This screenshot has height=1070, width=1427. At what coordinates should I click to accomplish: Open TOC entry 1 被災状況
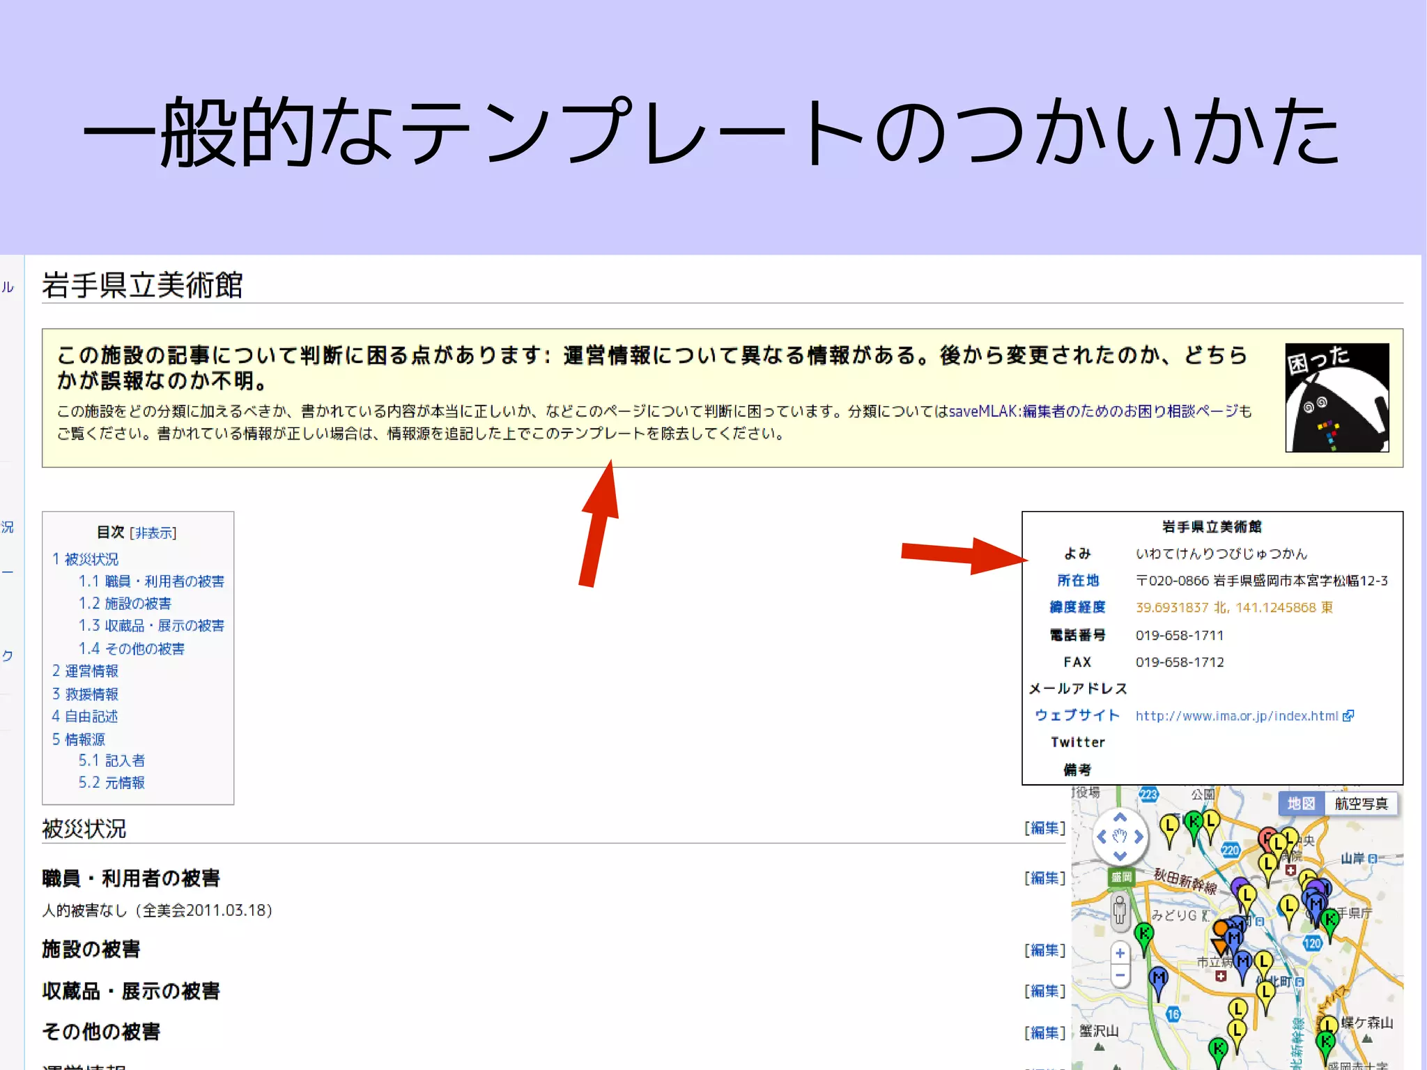[x=85, y=559]
